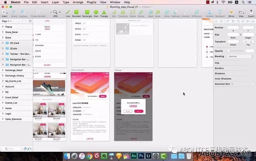Select the Popup artboard title on canvas

[118, 70]
